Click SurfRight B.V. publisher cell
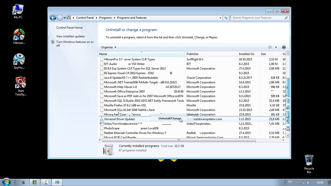Image resolution: width=331 pixels, height=186 pixels. [x=195, y=59]
